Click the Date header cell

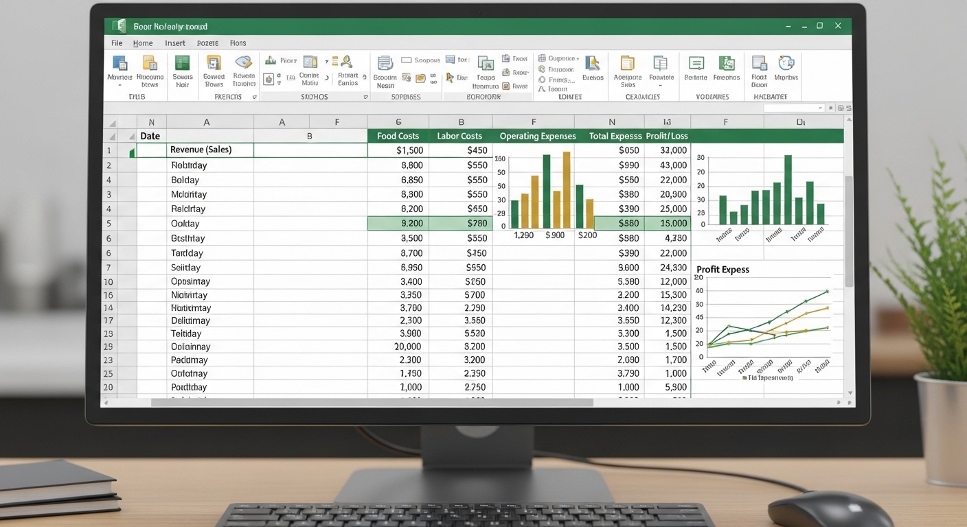coord(150,136)
